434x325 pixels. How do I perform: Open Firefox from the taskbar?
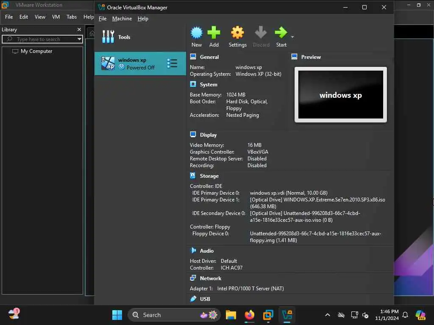pyautogui.click(x=249, y=315)
